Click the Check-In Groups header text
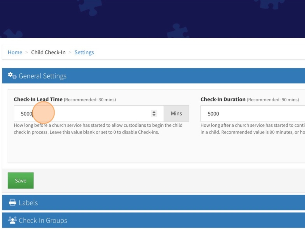 tap(43, 220)
